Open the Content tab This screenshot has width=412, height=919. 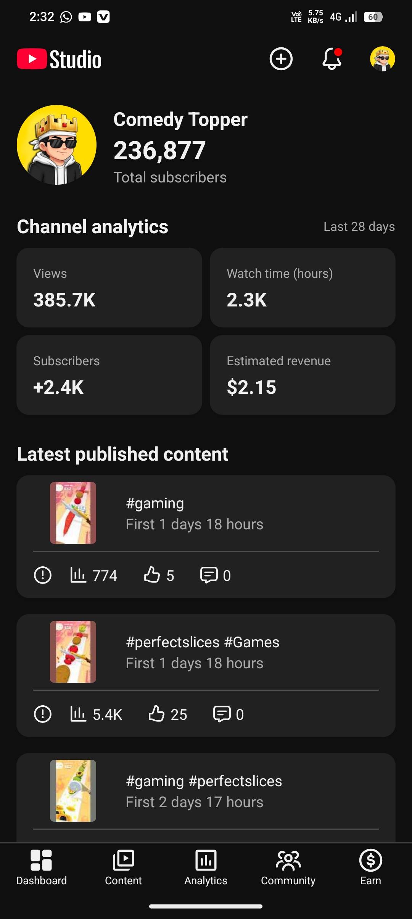click(123, 867)
